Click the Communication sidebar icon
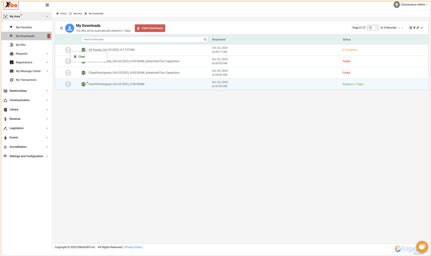The width and height of the screenshot is (431, 256). pyautogui.click(x=5, y=100)
